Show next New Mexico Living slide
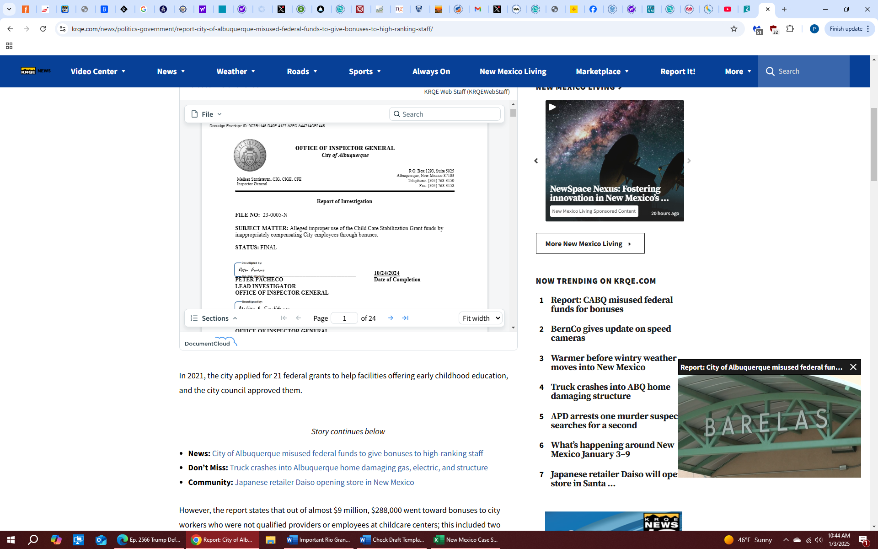This screenshot has width=878, height=549. point(689,161)
